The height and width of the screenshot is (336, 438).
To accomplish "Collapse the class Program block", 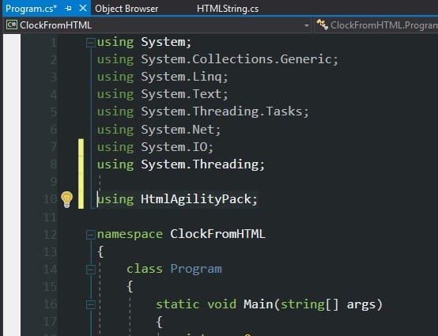I will (90, 270).
